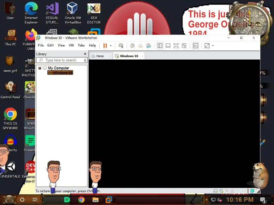Image resolution: width=274 pixels, height=205 pixels.
Task: Click inside the black VM display
Action: click(x=174, y=124)
